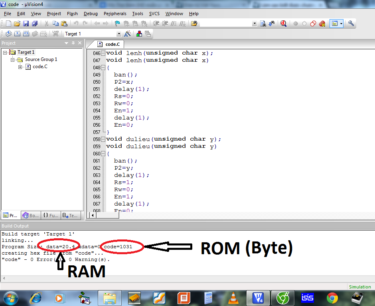
Task: Open the window layout dropdown arrow
Action: (341, 24)
